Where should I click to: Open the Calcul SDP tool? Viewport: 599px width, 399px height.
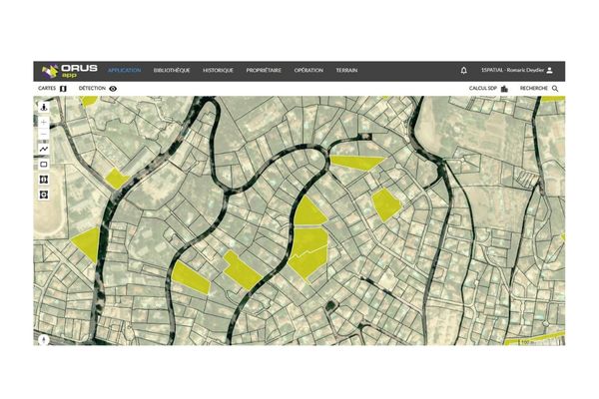tap(504, 89)
